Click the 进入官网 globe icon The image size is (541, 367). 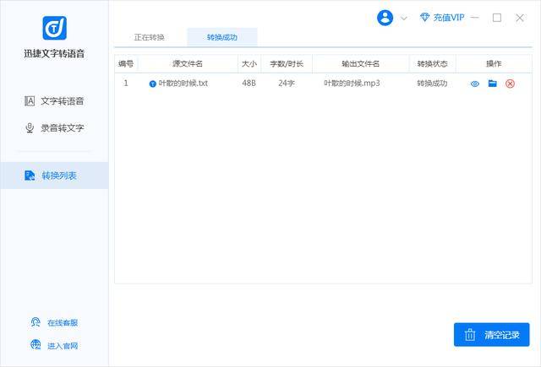coord(36,344)
